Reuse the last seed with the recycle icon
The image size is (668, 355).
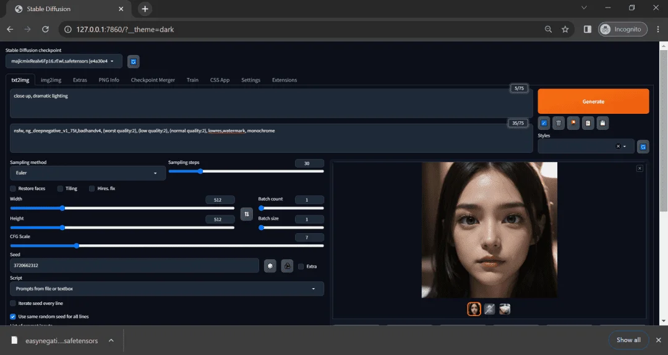(287, 266)
